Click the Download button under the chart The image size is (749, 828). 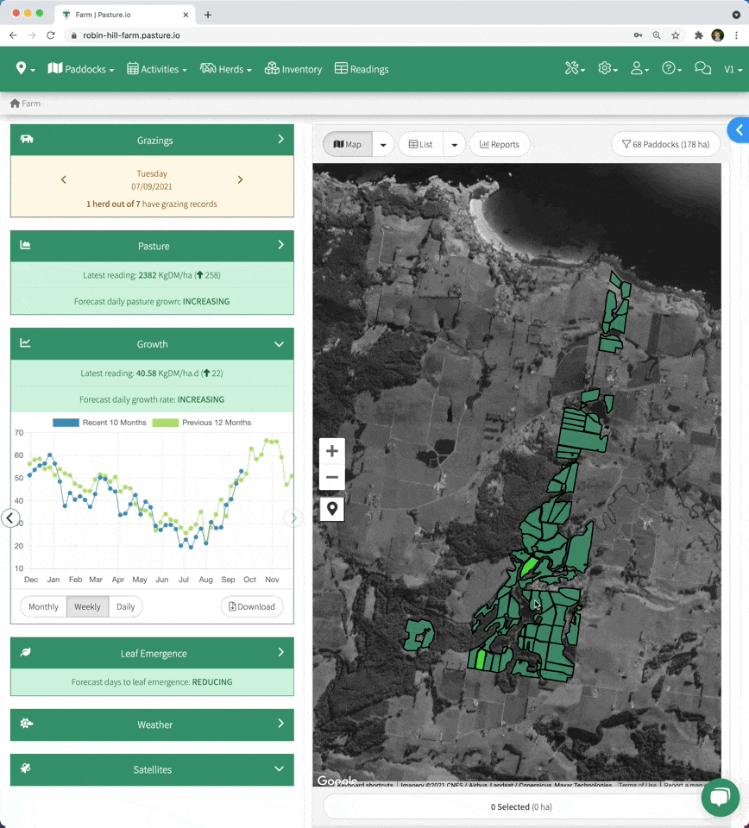(x=252, y=606)
